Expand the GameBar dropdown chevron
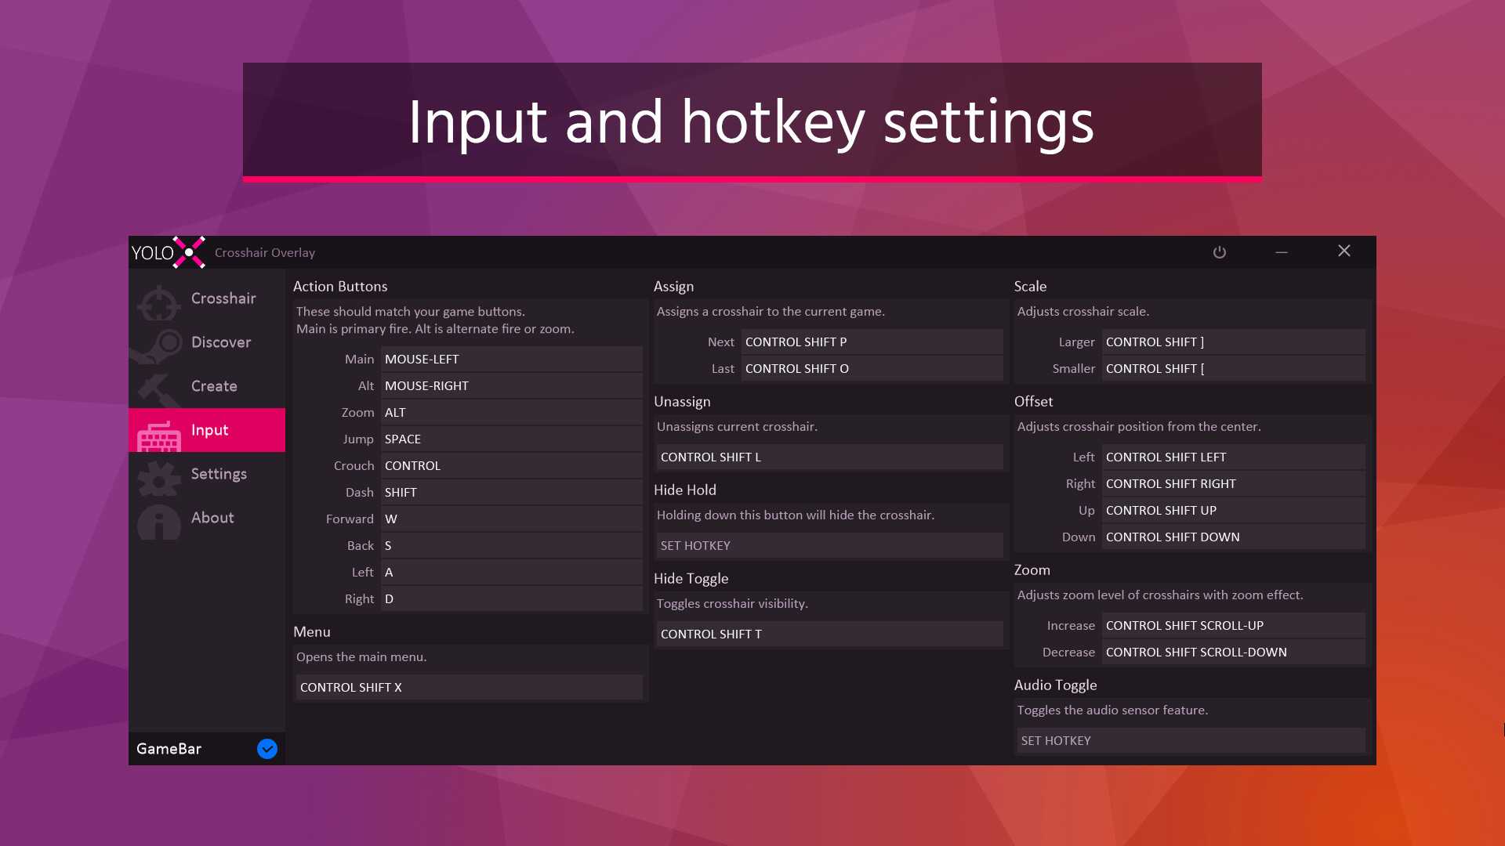1505x846 pixels. pos(267,749)
